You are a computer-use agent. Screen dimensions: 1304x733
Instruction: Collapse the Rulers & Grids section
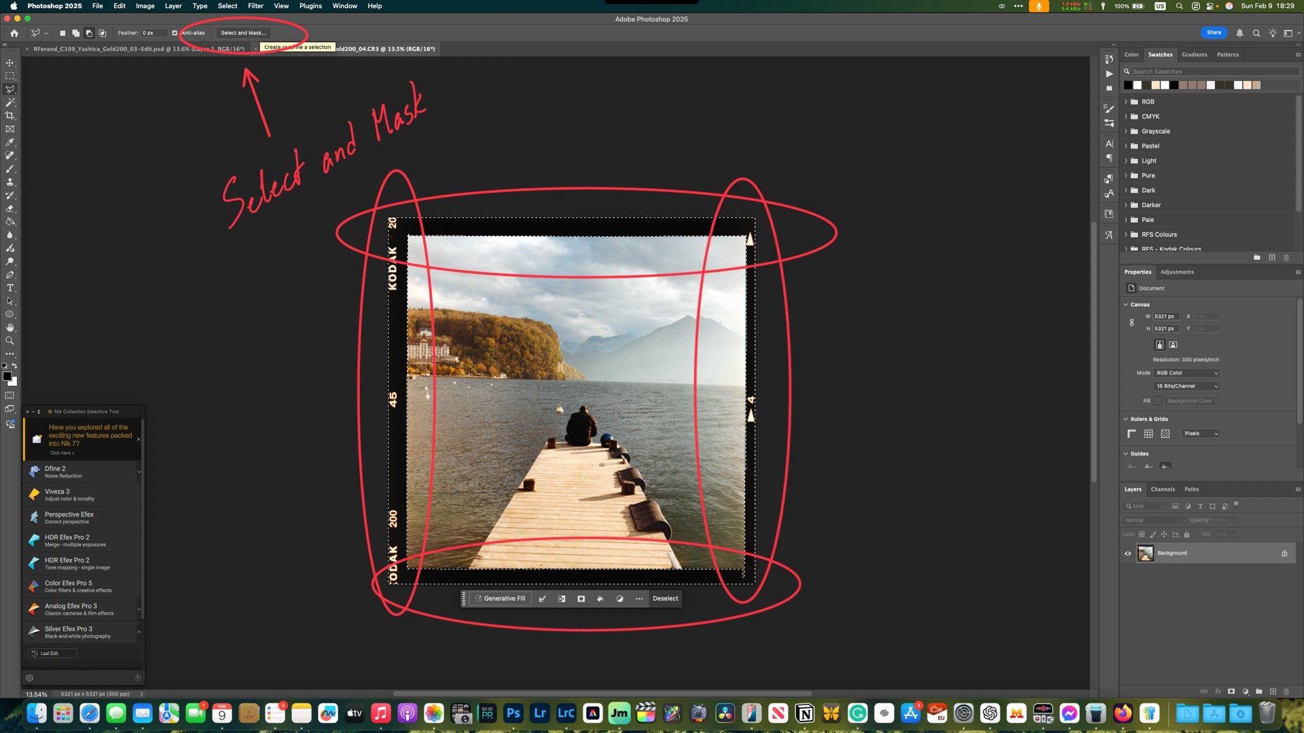click(1126, 419)
